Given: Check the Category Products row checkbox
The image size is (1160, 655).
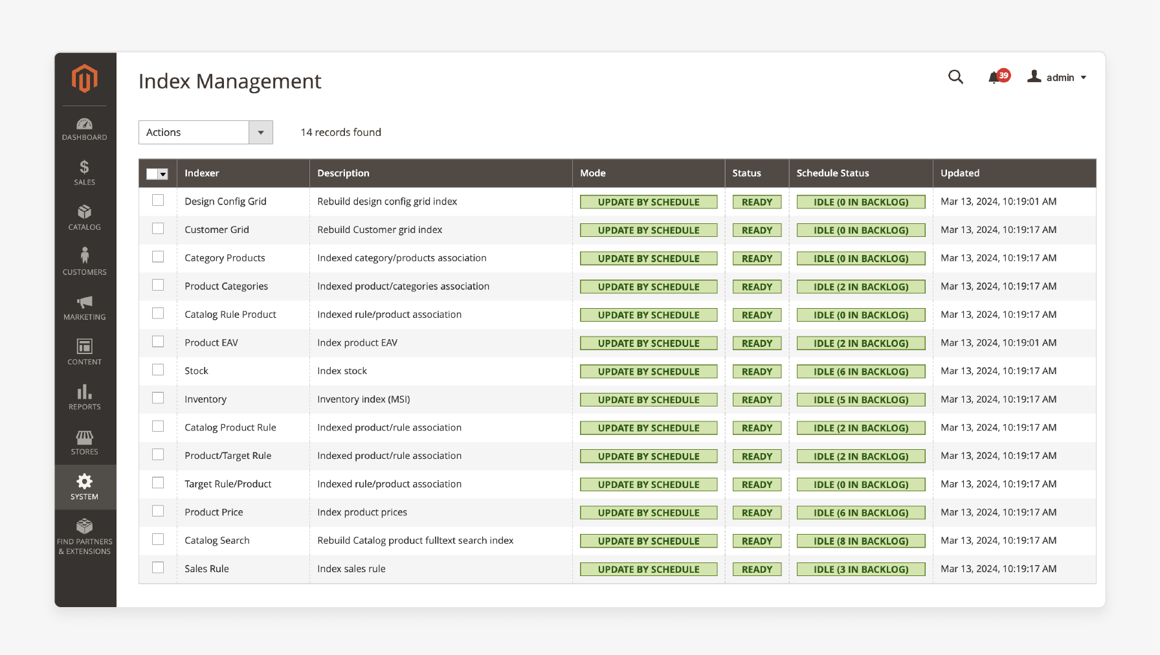Looking at the screenshot, I should pos(158,257).
